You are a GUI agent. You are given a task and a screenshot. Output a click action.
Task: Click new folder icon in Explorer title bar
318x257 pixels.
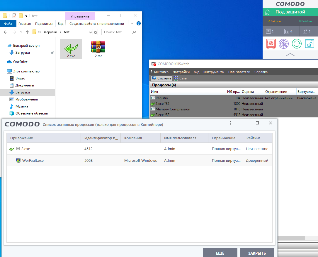[21, 15]
